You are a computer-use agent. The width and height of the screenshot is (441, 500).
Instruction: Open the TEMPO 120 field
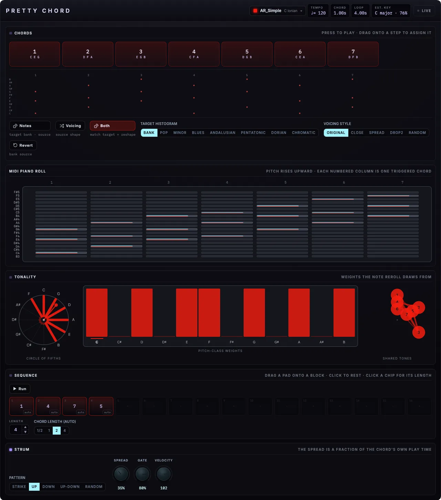click(318, 11)
